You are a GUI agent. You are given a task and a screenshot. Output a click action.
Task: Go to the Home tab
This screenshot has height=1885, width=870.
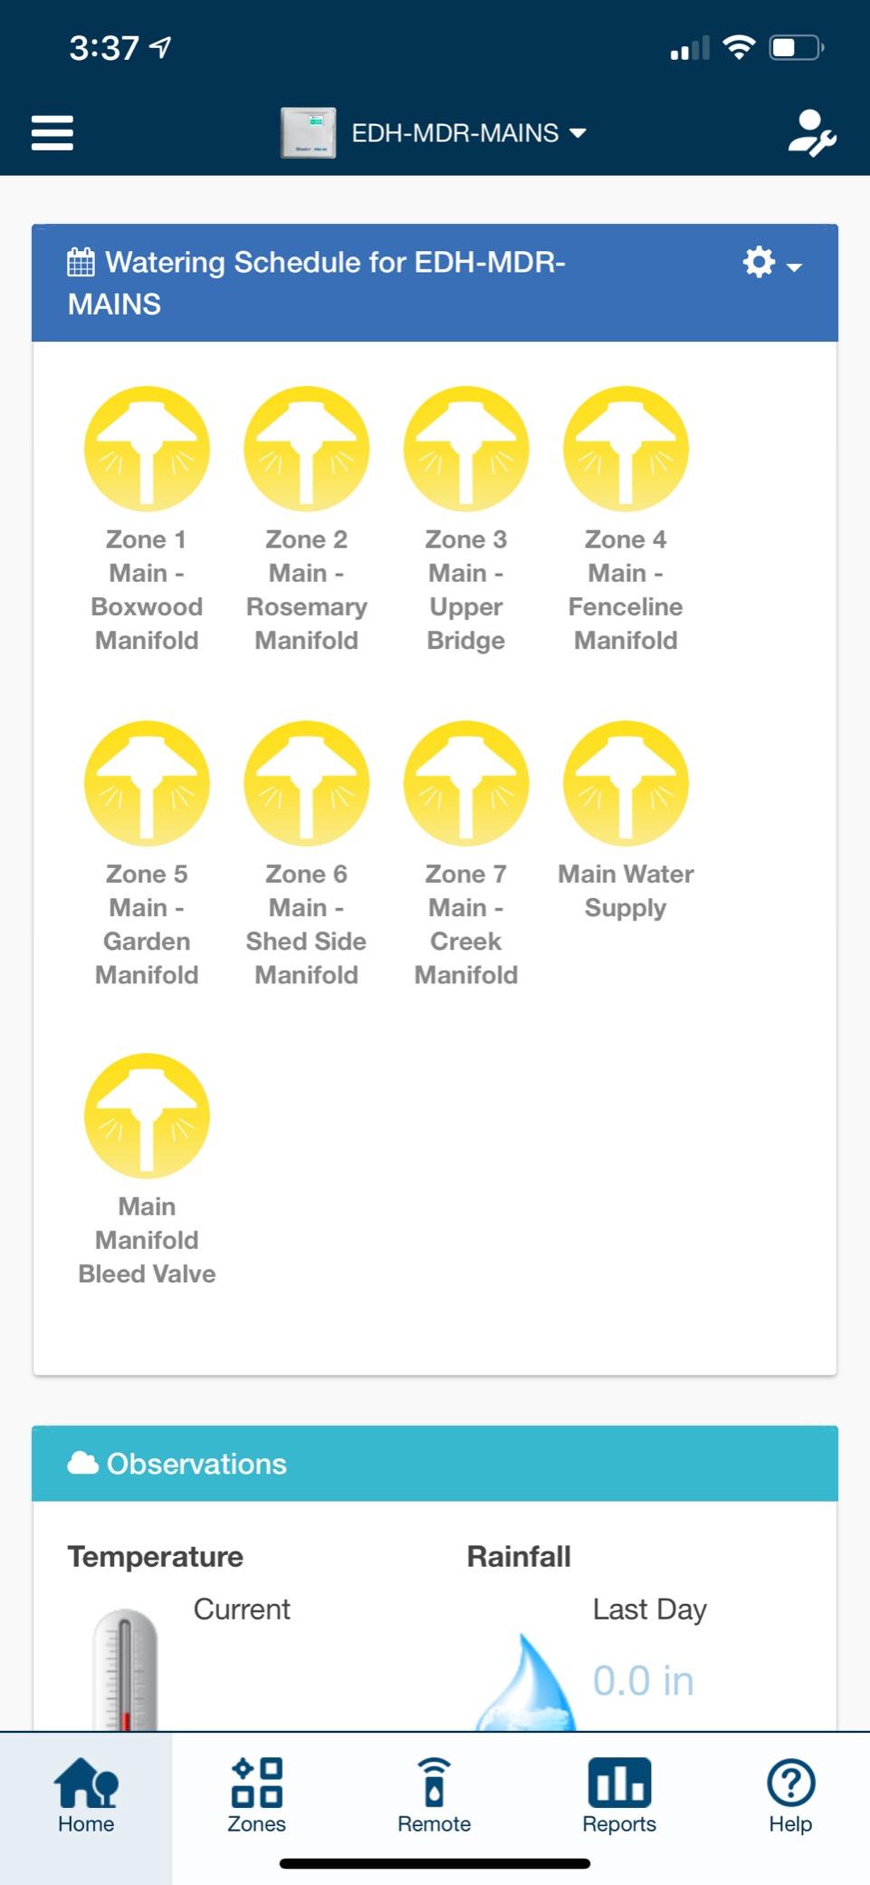86,1795
